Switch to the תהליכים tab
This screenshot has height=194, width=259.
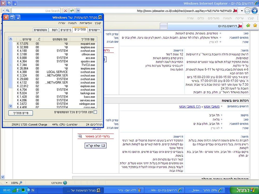pos(80,29)
